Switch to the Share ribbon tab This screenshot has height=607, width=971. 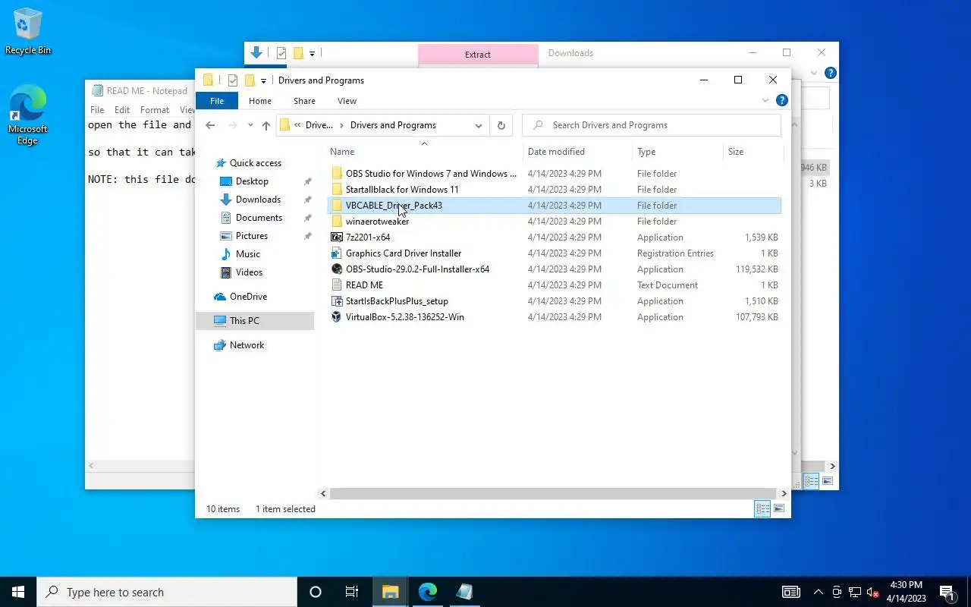[x=304, y=101]
